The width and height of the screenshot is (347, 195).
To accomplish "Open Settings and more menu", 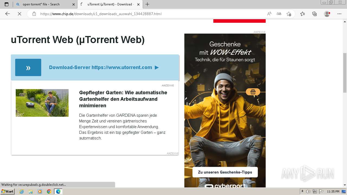I will [339, 14].
